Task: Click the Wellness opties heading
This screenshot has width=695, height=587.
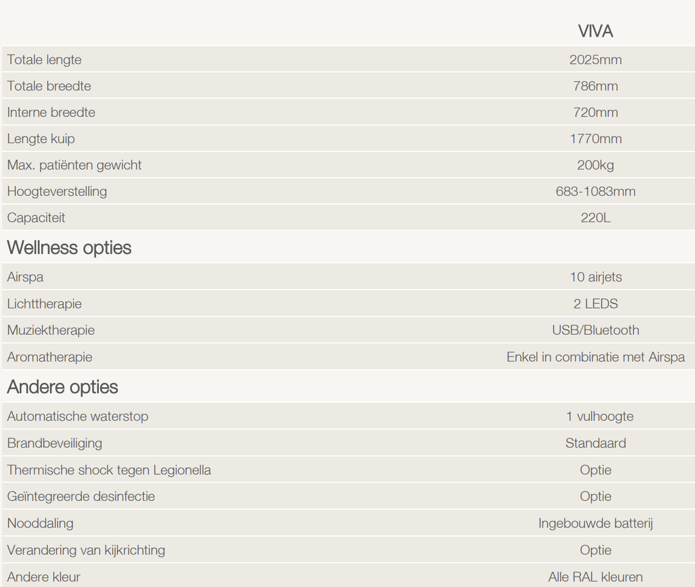Action: click(x=69, y=248)
